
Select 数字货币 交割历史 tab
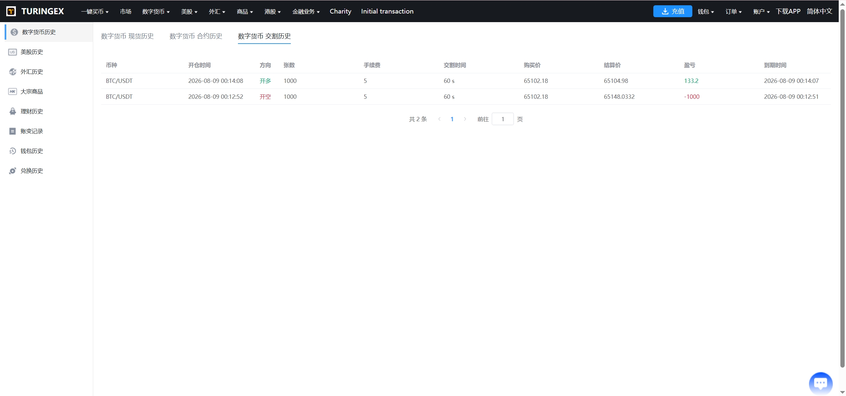[x=264, y=36]
